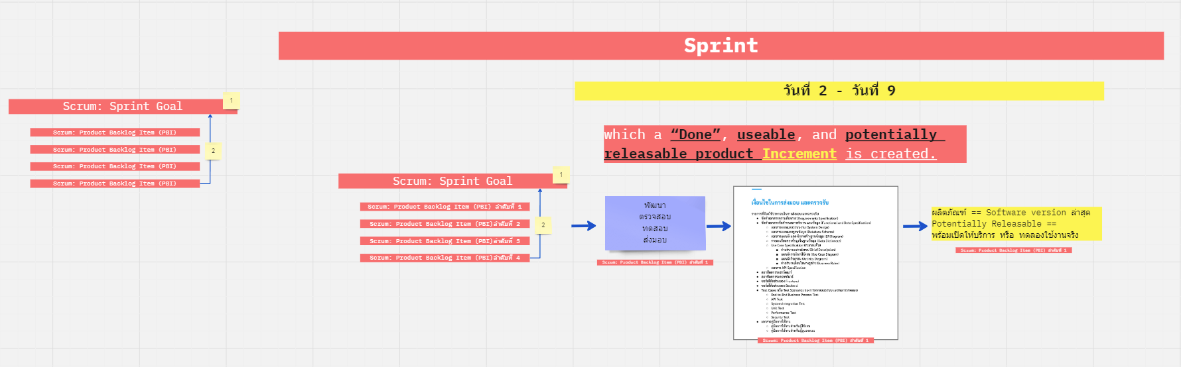Click sticky note "2" beside the unnumbered PBI list
This screenshot has width=1181, height=367.
click(x=213, y=151)
